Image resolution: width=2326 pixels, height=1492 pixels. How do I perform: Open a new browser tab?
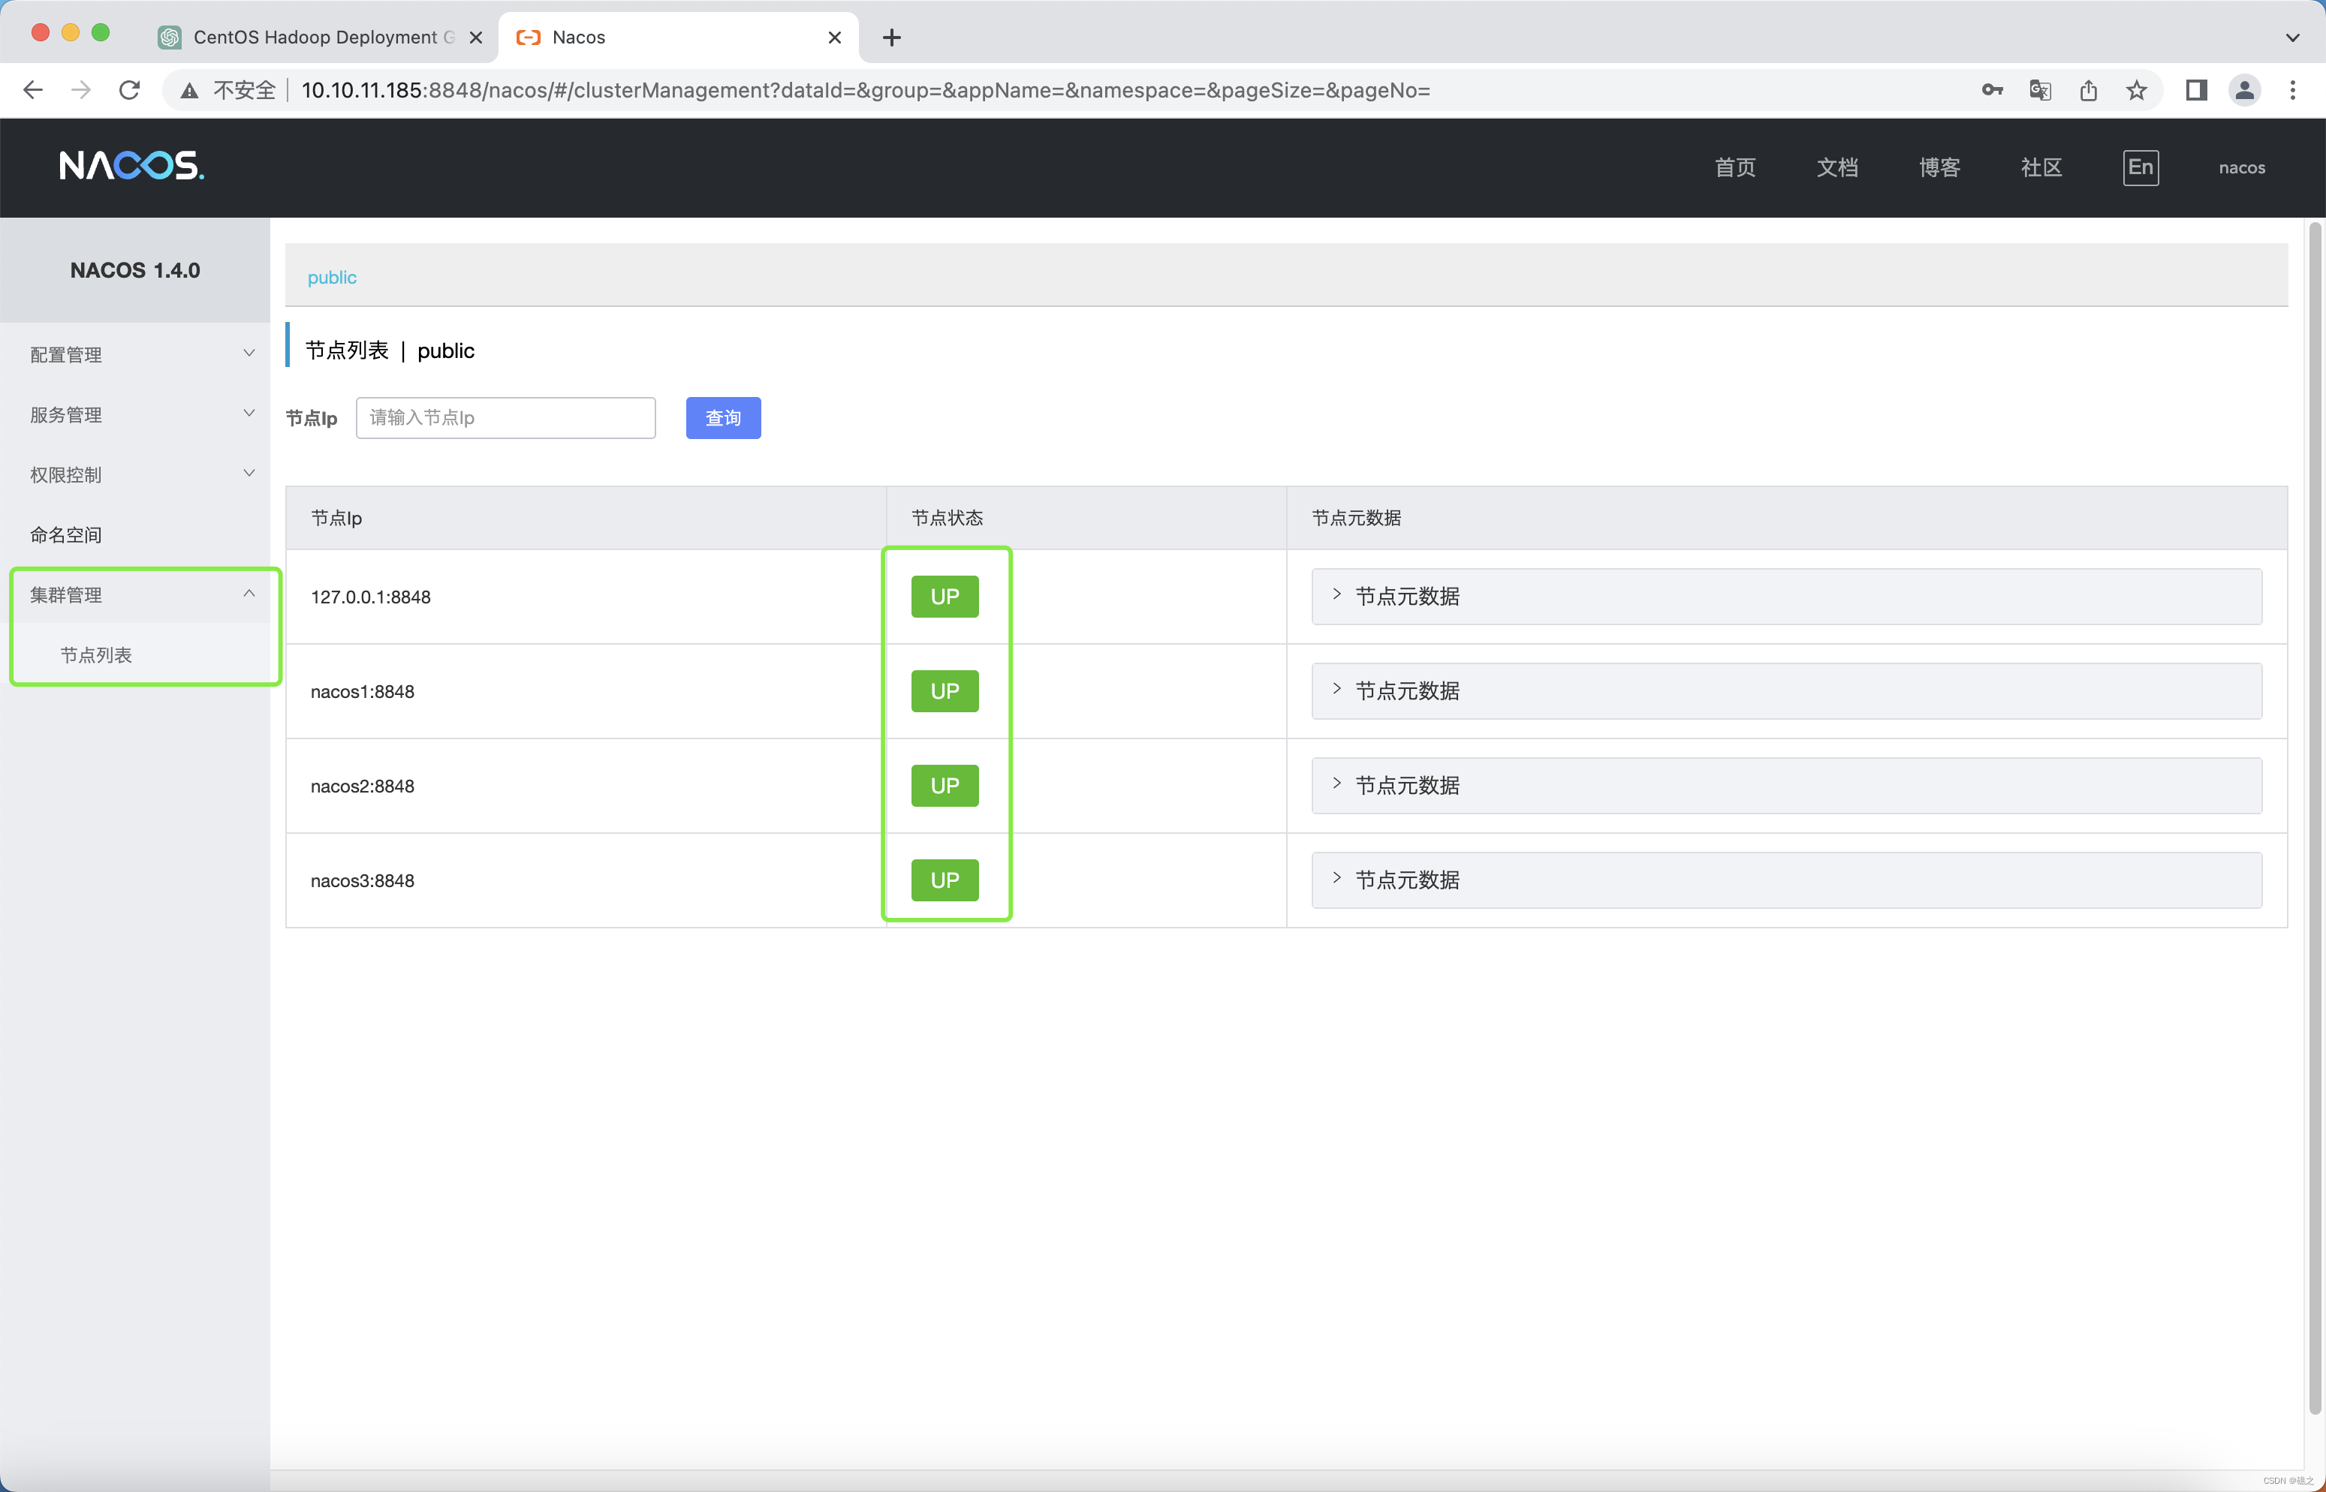[892, 38]
